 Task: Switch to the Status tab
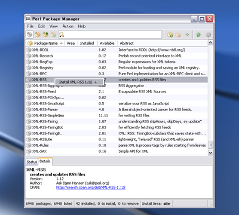(32, 162)
